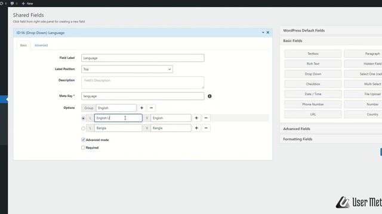Add a Multi Select field
The width and height of the screenshot is (382, 214).
[363, 84]
